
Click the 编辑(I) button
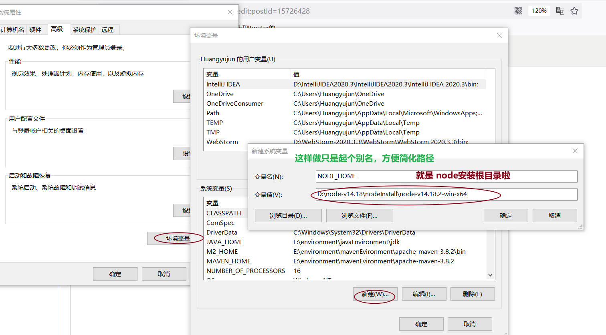tap(424, 294)
